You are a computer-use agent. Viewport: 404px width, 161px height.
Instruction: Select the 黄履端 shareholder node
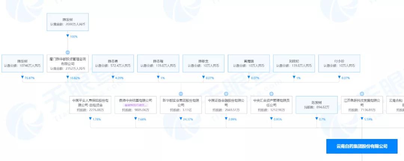249,63
